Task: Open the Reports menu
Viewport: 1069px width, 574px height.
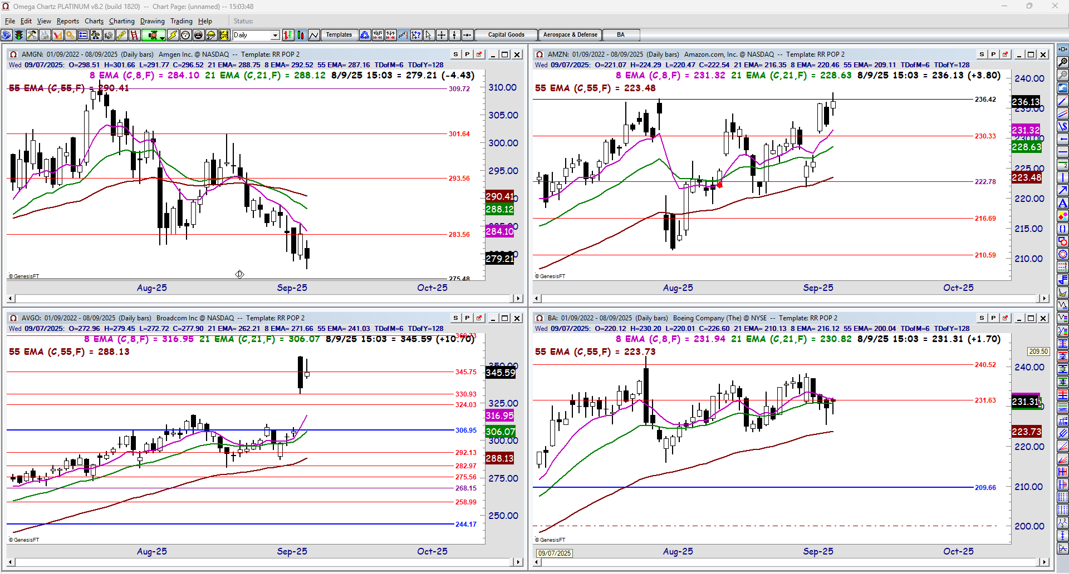Action: coord(68,21)
